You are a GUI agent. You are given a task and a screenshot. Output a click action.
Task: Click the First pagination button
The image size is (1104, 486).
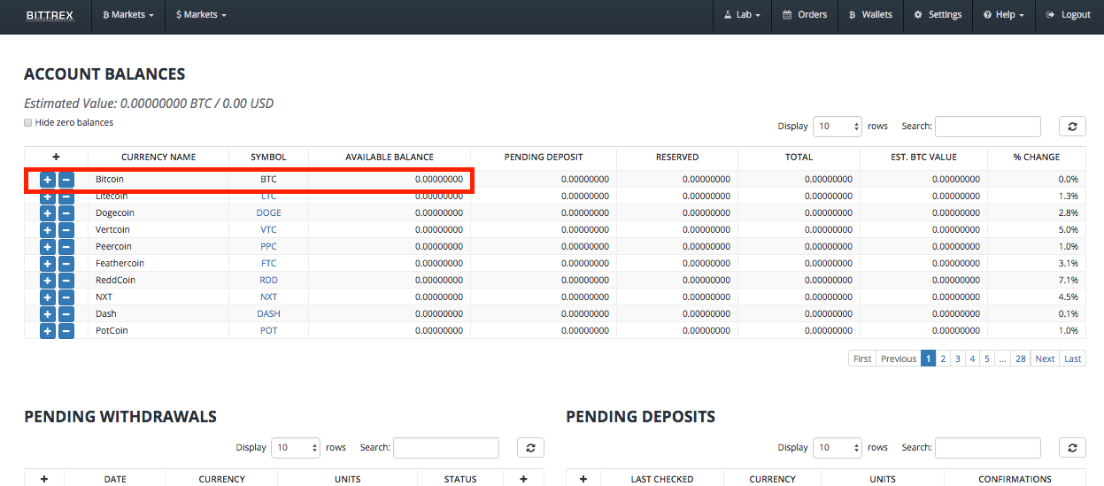862,359
